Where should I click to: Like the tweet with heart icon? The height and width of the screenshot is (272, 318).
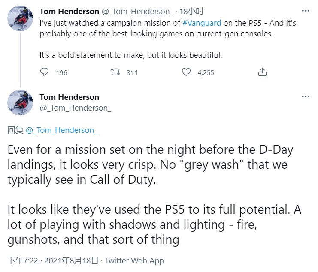click(x=186, y=72)
